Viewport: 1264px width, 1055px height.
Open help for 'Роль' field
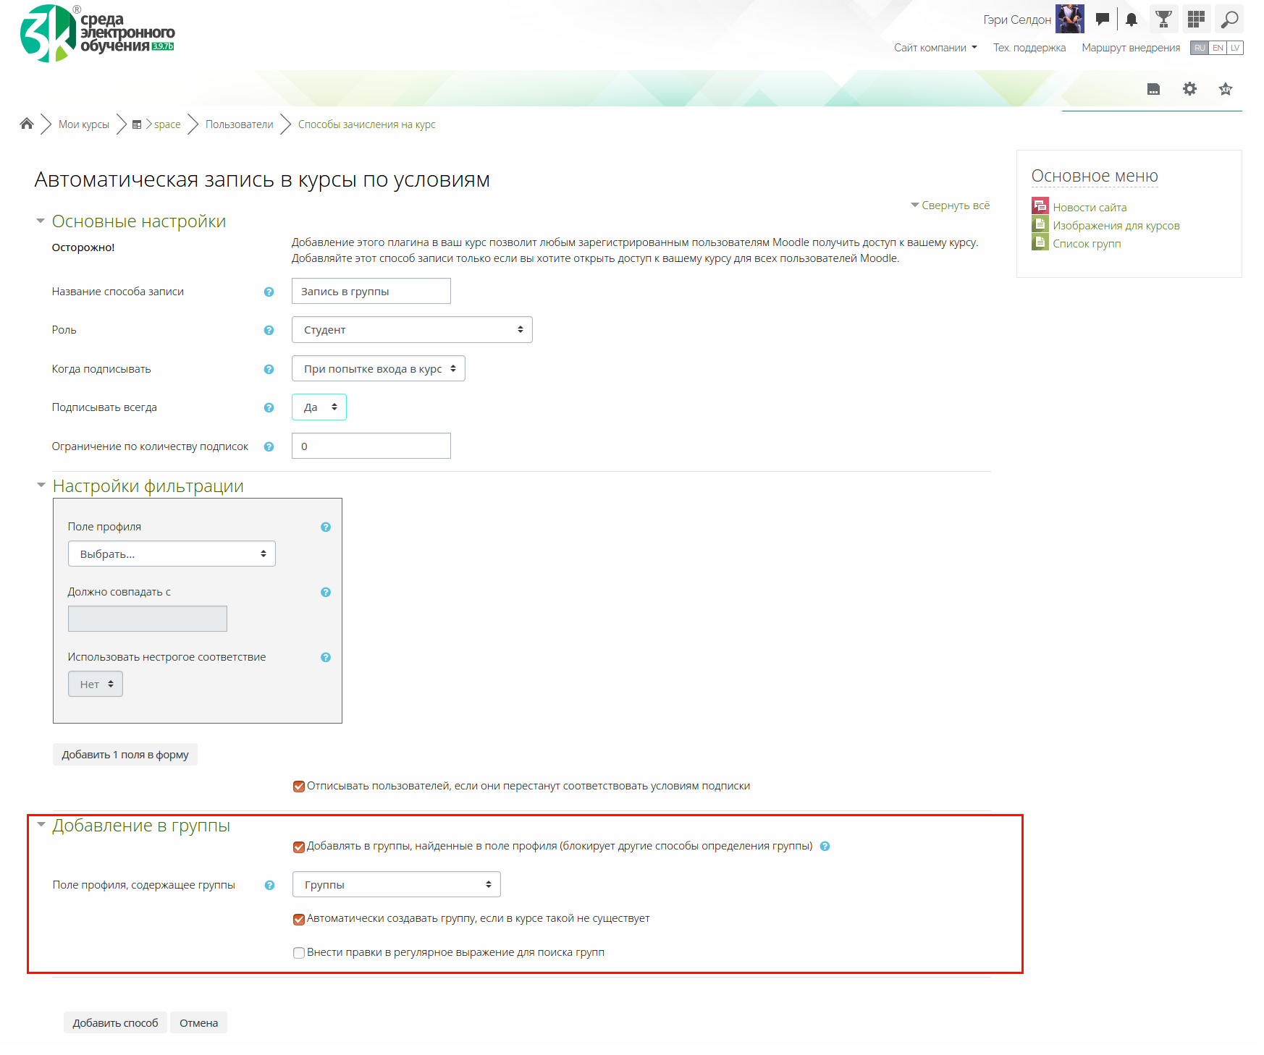[x=269, y=331]
